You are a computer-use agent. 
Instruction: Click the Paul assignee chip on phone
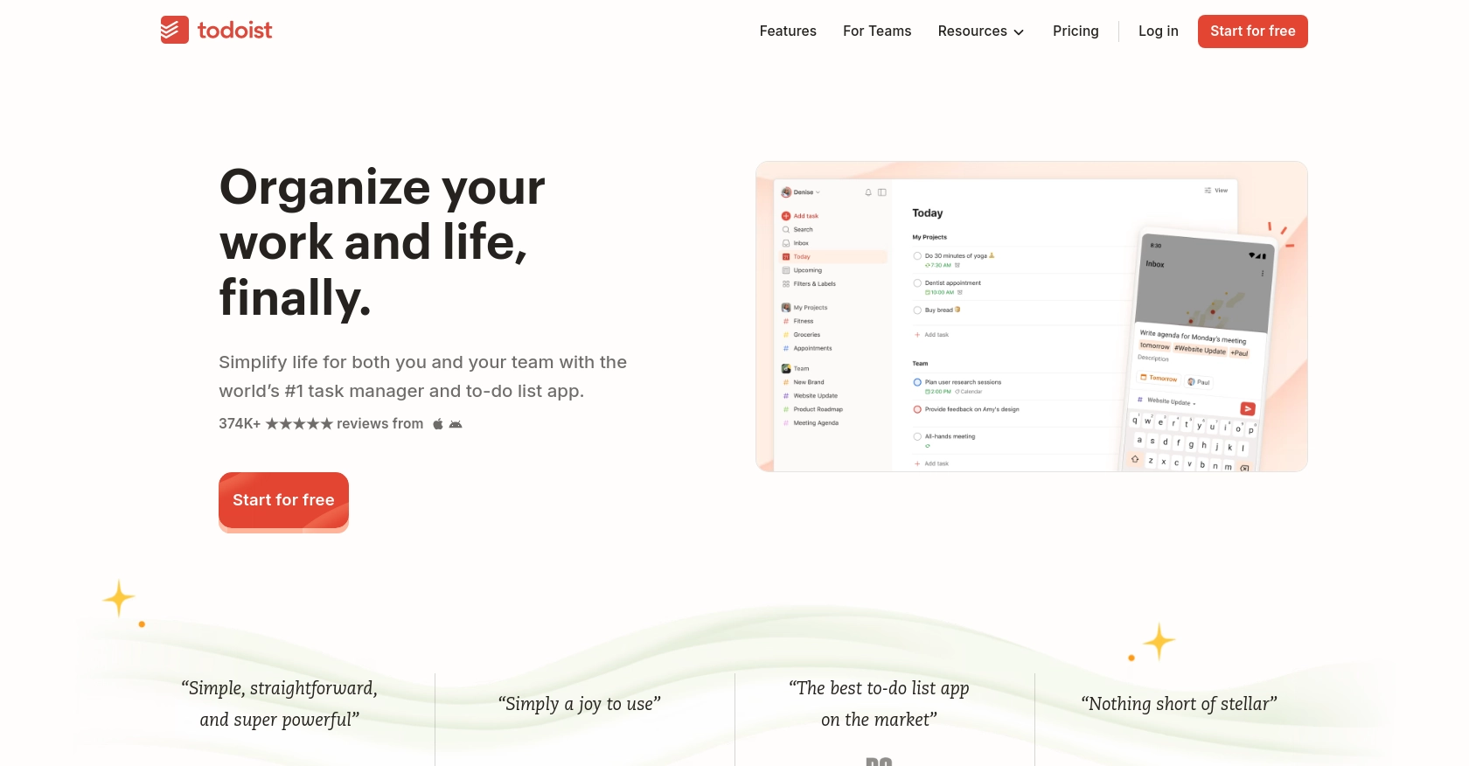coord(1199,382)
